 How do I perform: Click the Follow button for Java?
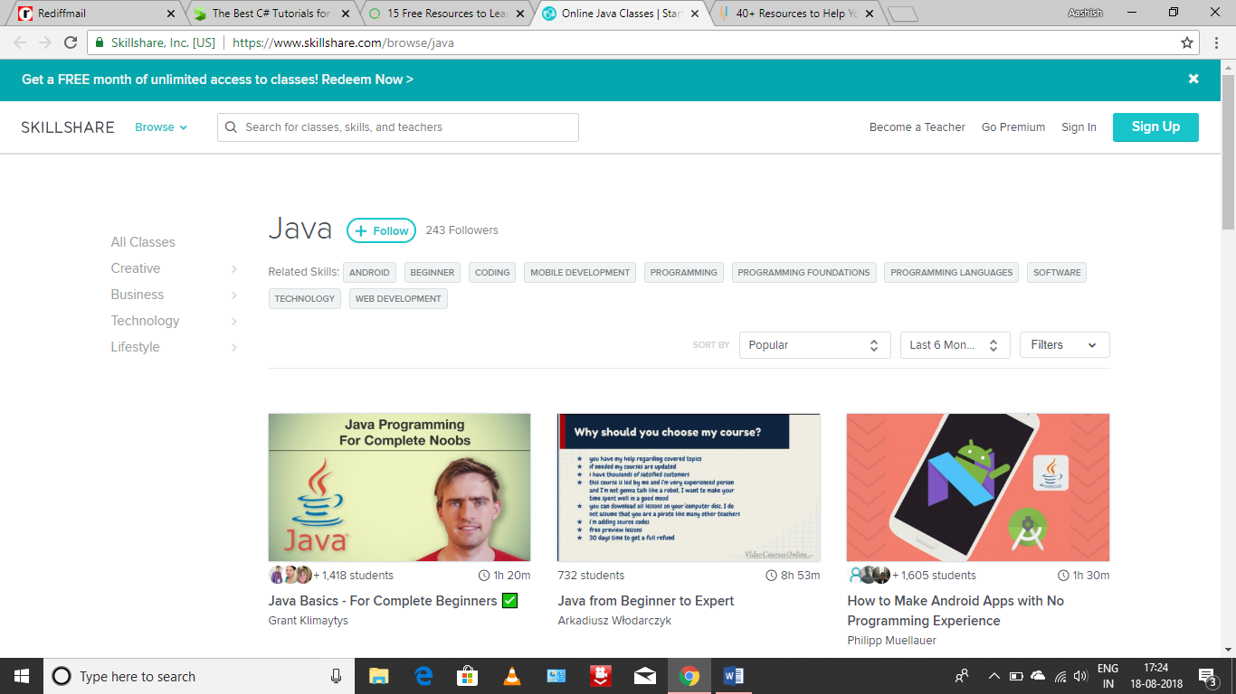(x=381, y=230)
